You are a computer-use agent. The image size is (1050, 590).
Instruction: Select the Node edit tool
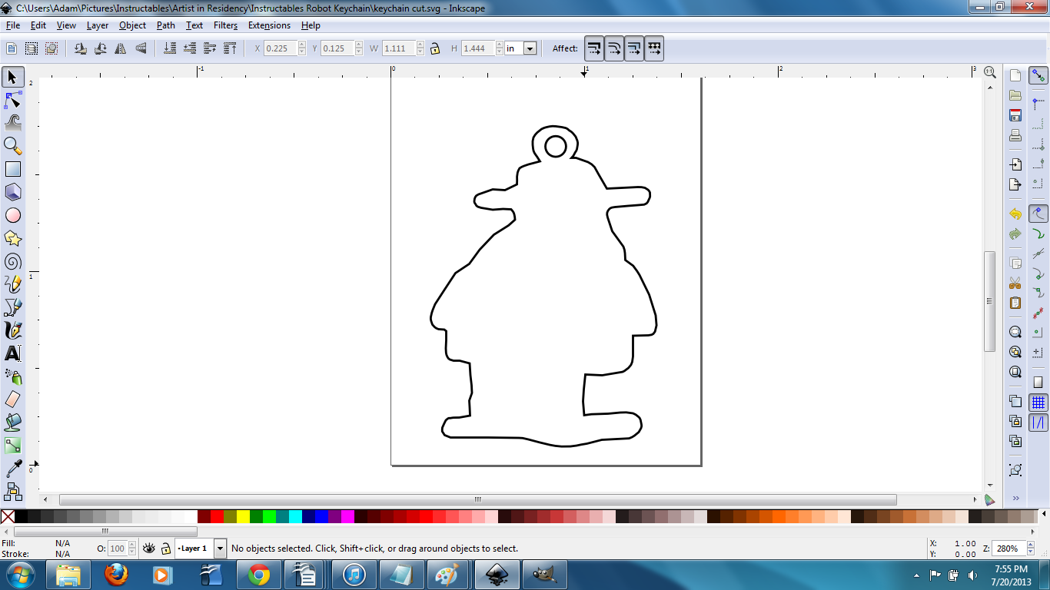(x=12, y=100)
